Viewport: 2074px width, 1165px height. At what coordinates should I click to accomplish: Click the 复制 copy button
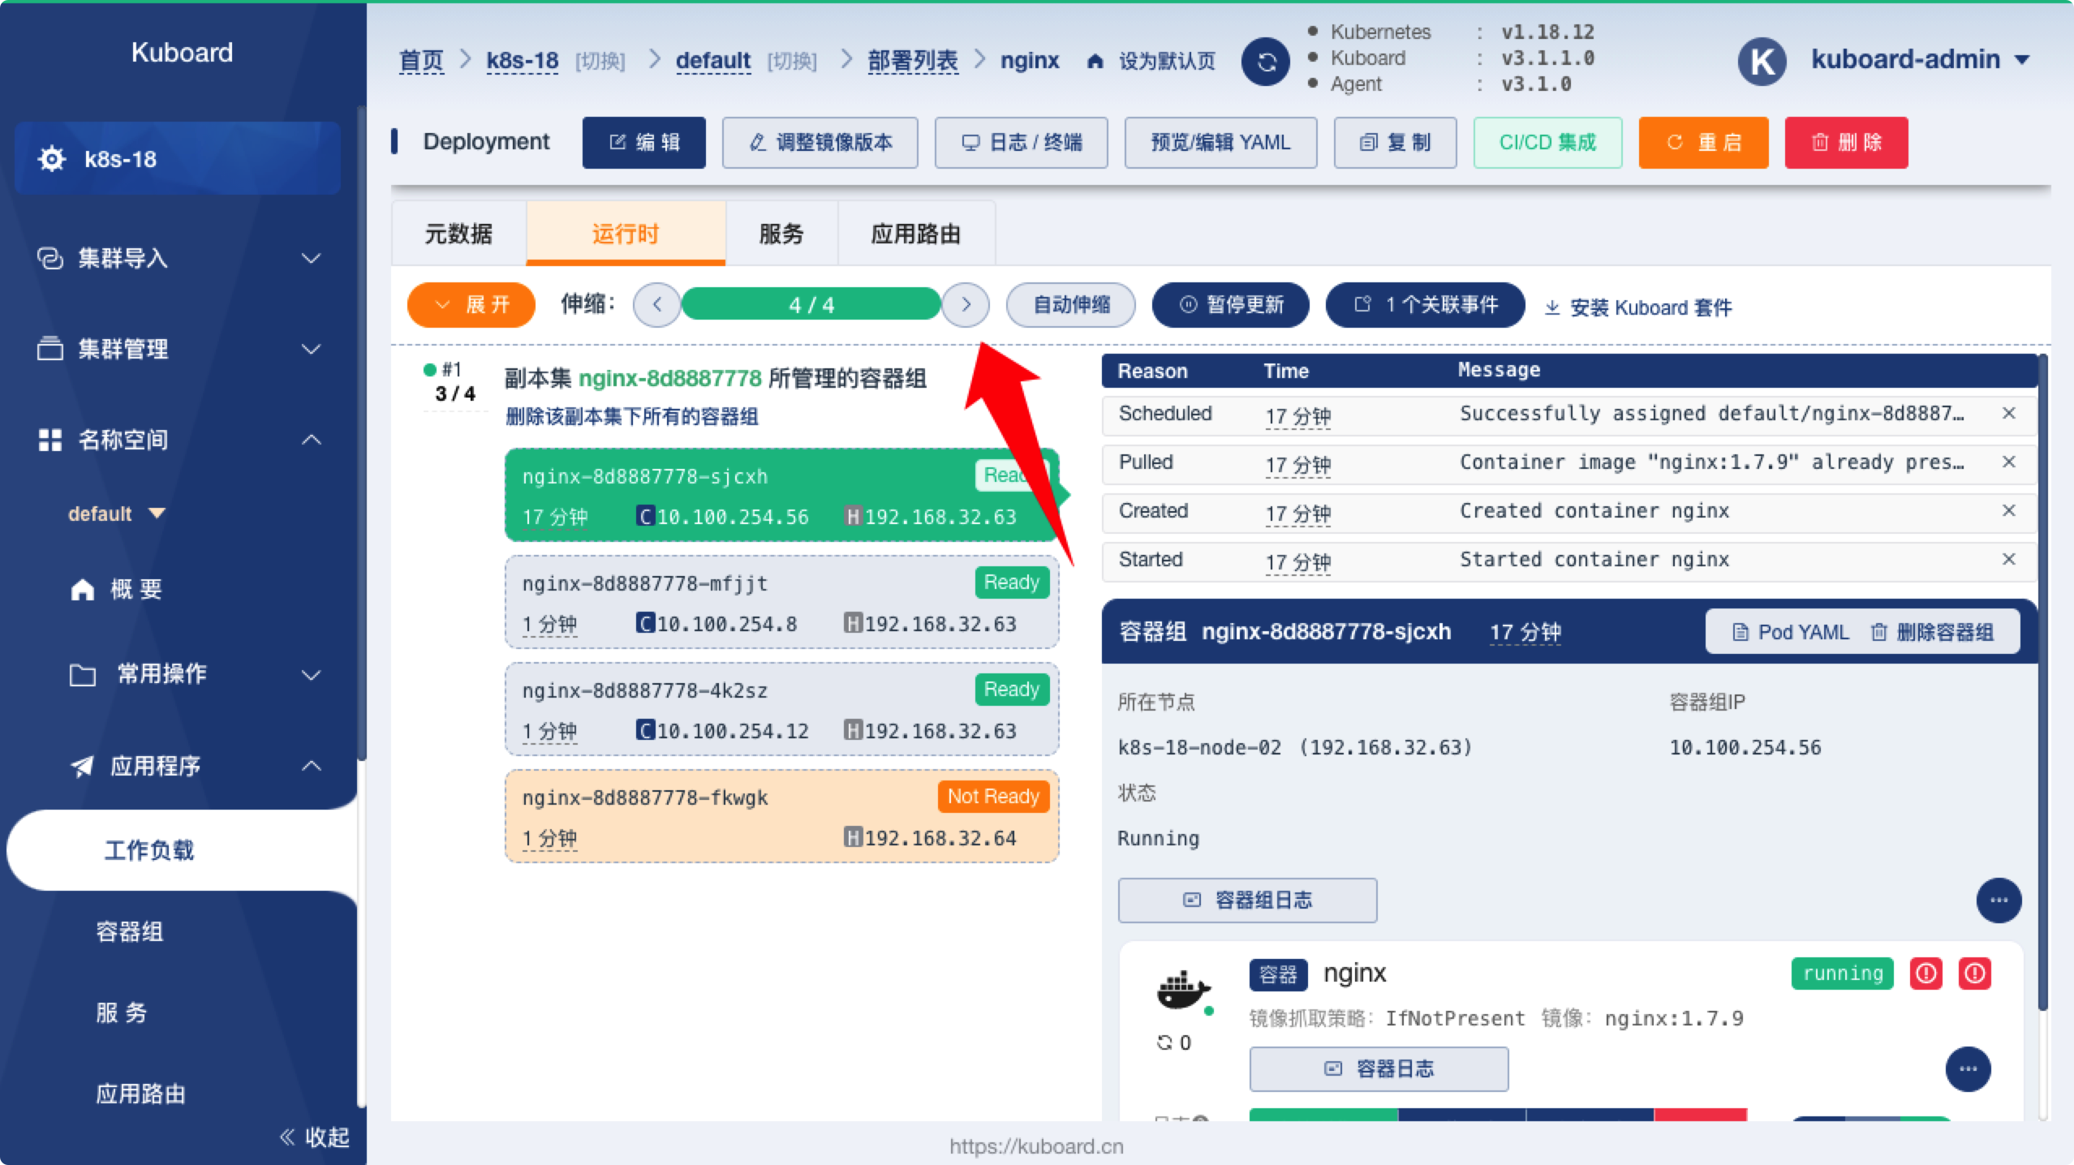point(1396,143)
